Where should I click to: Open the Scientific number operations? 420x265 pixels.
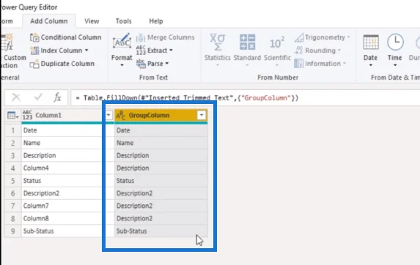277,50
